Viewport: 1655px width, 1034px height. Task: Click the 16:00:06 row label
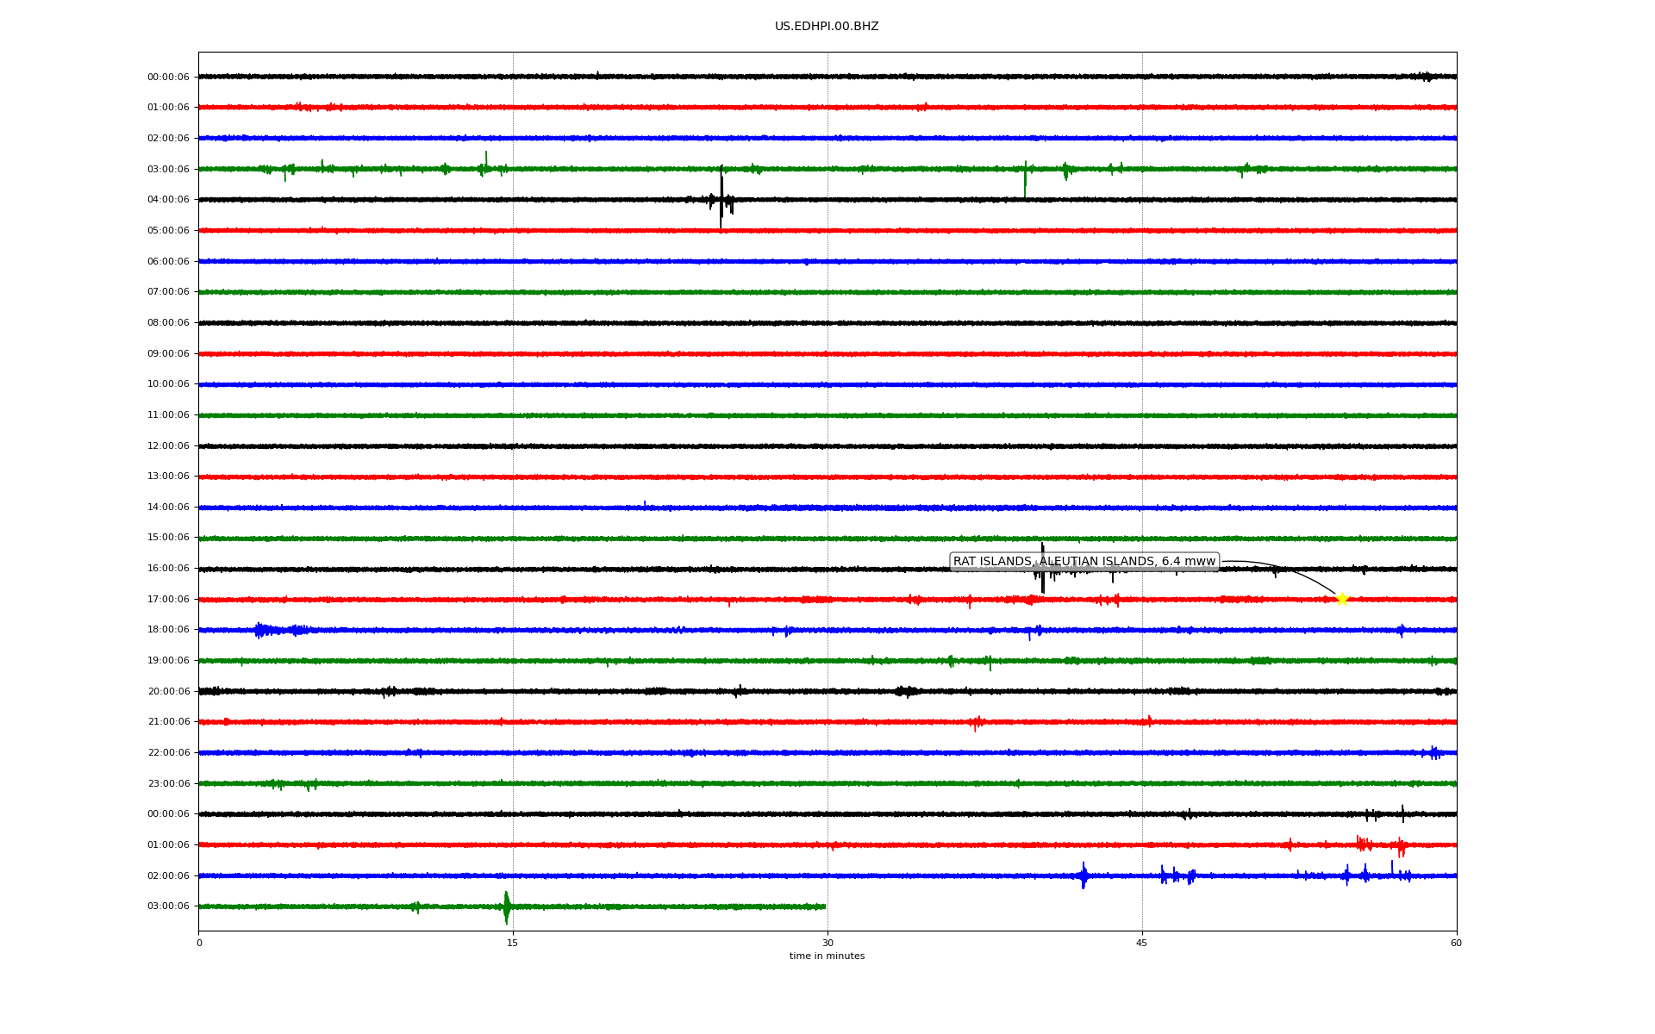(168, 569)
